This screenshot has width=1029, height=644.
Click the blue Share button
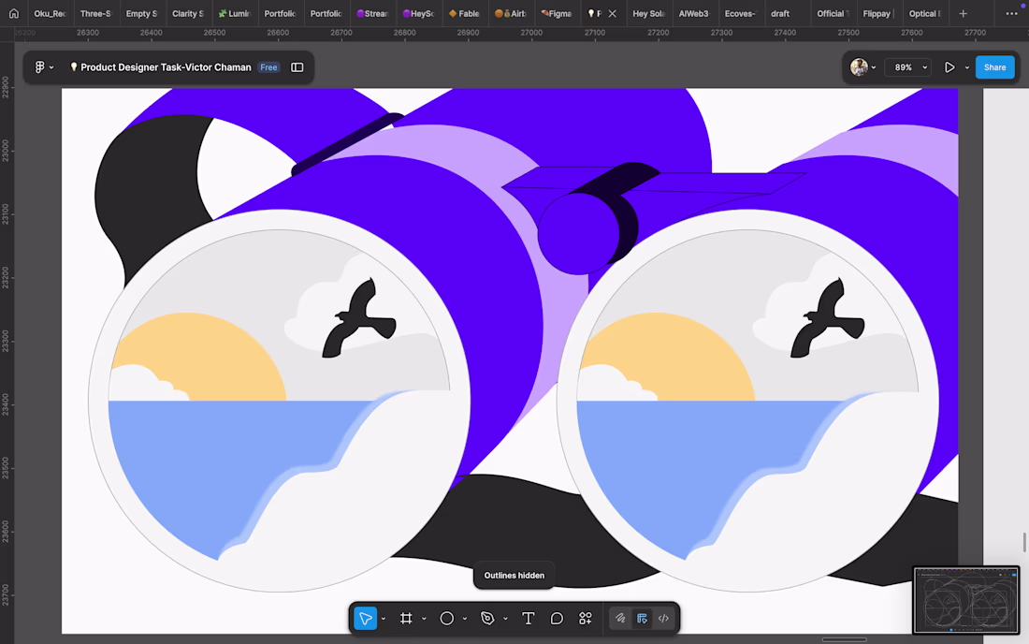point(994,67)
